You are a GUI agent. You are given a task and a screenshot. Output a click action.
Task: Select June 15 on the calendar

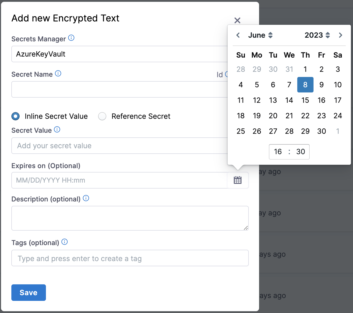click(x=305, y=100)
